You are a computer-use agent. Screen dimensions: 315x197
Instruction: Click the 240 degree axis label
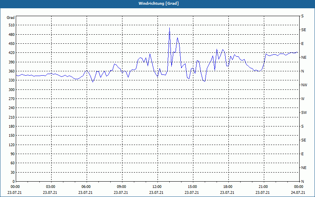click(x=12, y=108)
